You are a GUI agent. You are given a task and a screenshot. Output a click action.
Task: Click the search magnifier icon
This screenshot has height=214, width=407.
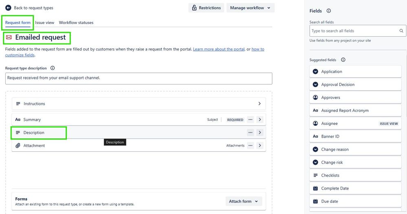point(401,31)
